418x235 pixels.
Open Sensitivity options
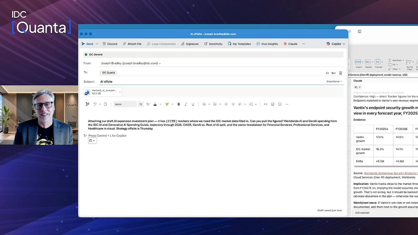click(x=213, y=44)
